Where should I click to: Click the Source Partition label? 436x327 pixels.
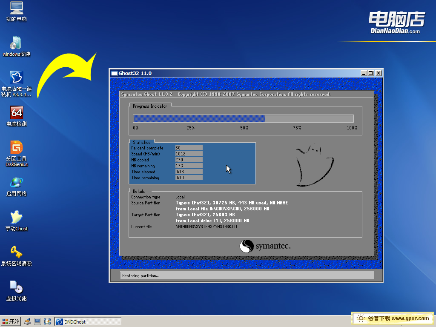coord(146,203)
